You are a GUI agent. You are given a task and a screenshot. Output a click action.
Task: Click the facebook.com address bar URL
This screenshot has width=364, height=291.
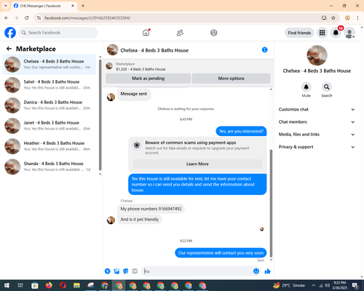87,18
